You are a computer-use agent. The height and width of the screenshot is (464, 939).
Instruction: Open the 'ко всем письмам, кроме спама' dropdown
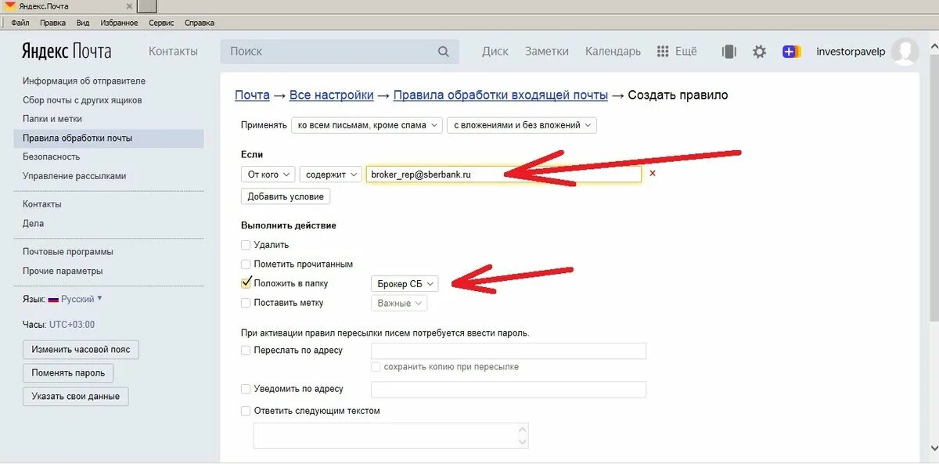tap(367, 125)
